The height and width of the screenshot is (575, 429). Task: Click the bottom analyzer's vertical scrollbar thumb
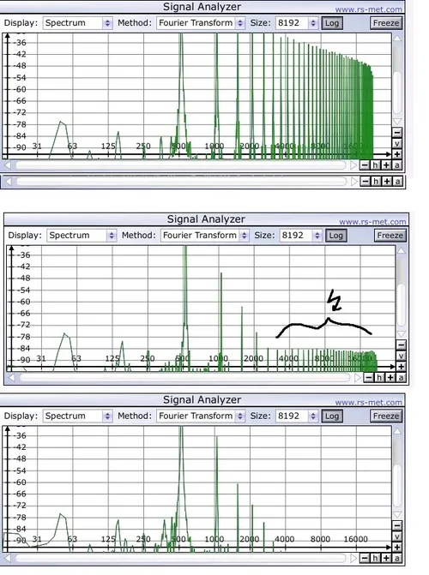coord(397,486)
